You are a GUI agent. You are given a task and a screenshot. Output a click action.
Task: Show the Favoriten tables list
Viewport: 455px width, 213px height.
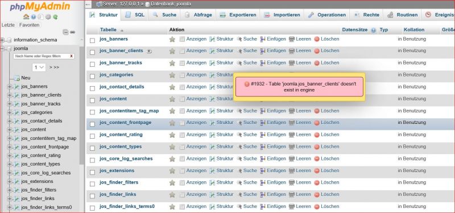tap(30, 25)
